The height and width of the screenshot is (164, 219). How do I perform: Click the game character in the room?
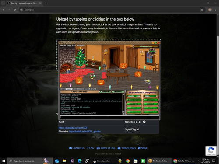click(104, 69)
